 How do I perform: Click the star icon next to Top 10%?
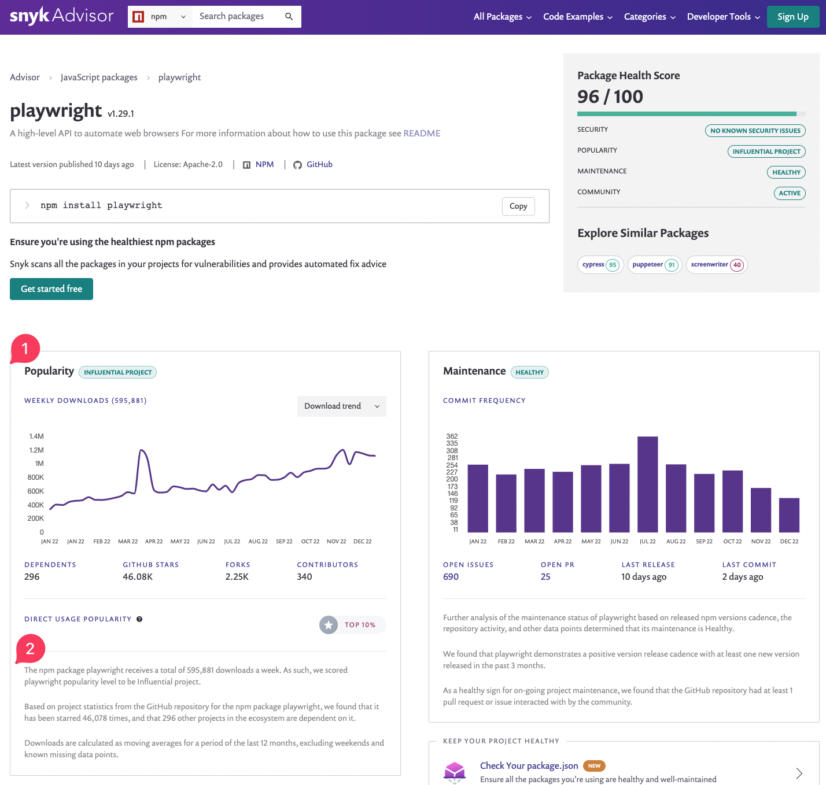(329, 625)
